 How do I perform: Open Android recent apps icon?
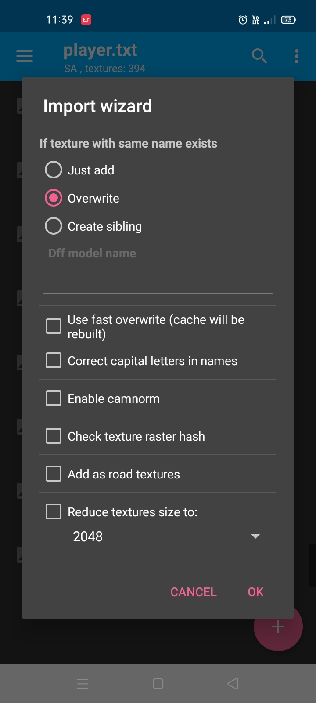[83, 684]
